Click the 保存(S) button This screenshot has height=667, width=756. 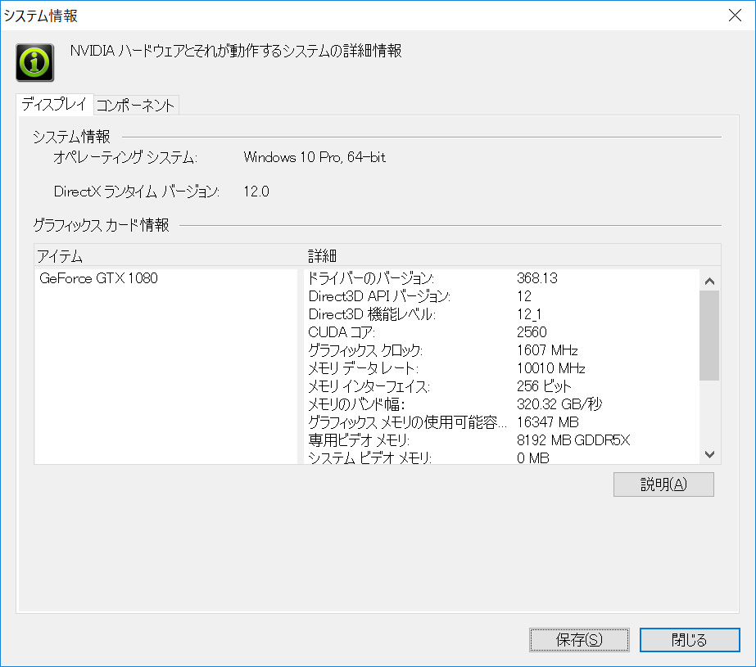click(x=579, y=639)
